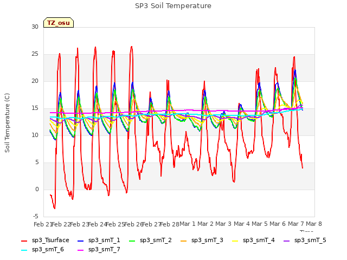Click the purple sp3_smT_5 color swatch
Screen dimensions: 347x260
click(287, 240)
